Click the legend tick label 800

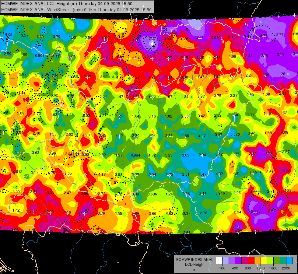point(248,268)
